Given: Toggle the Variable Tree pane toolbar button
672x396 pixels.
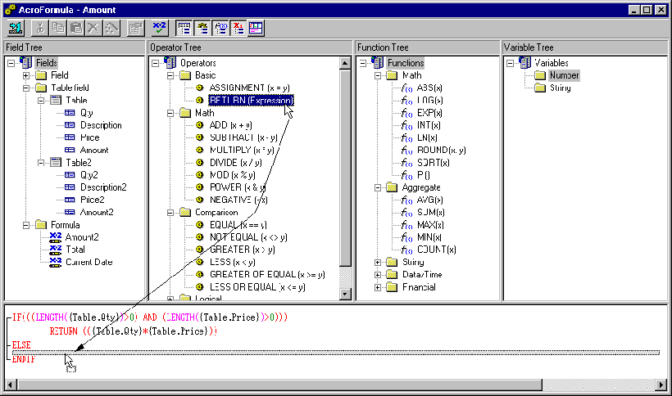Looking at the screenshot, I should pos(238,28).
